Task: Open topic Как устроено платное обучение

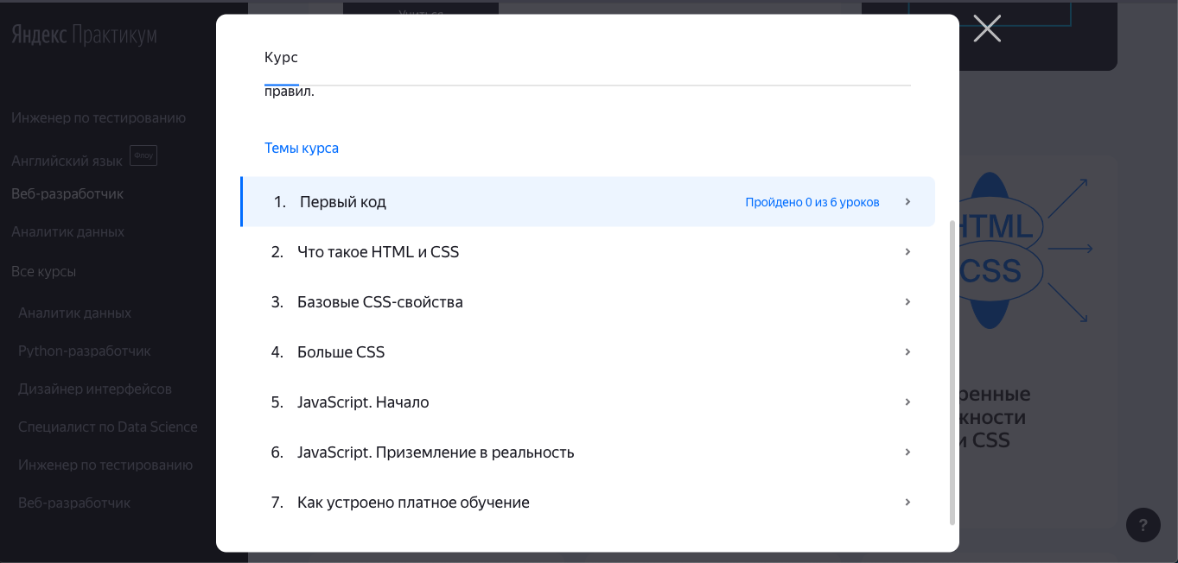Action: click(x=413, y=503)
